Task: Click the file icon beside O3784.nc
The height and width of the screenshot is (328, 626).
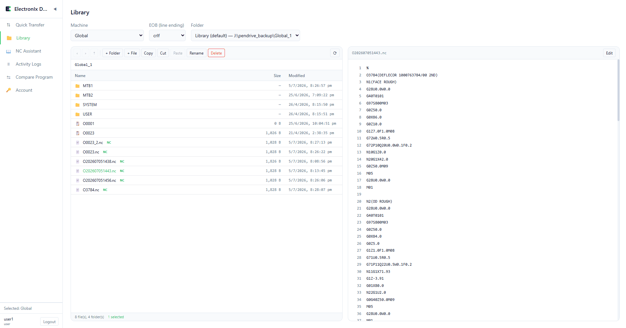Action: pyautogui.click(x=77, y=190)
